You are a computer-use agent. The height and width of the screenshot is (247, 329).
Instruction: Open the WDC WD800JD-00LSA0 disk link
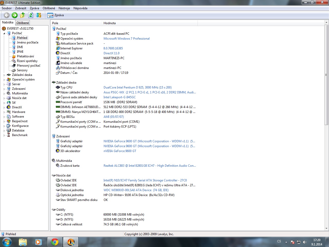(136, 190)
